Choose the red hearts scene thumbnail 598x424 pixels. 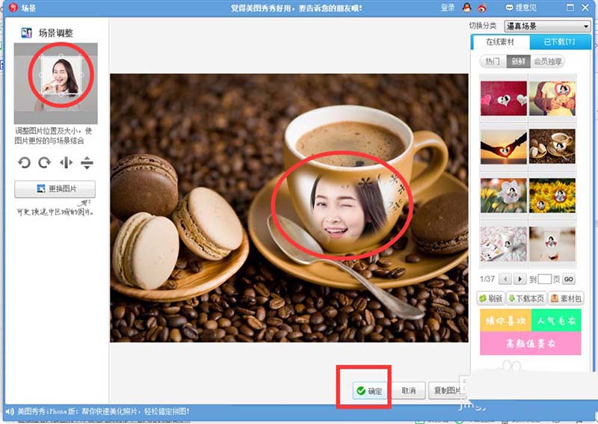503,98
